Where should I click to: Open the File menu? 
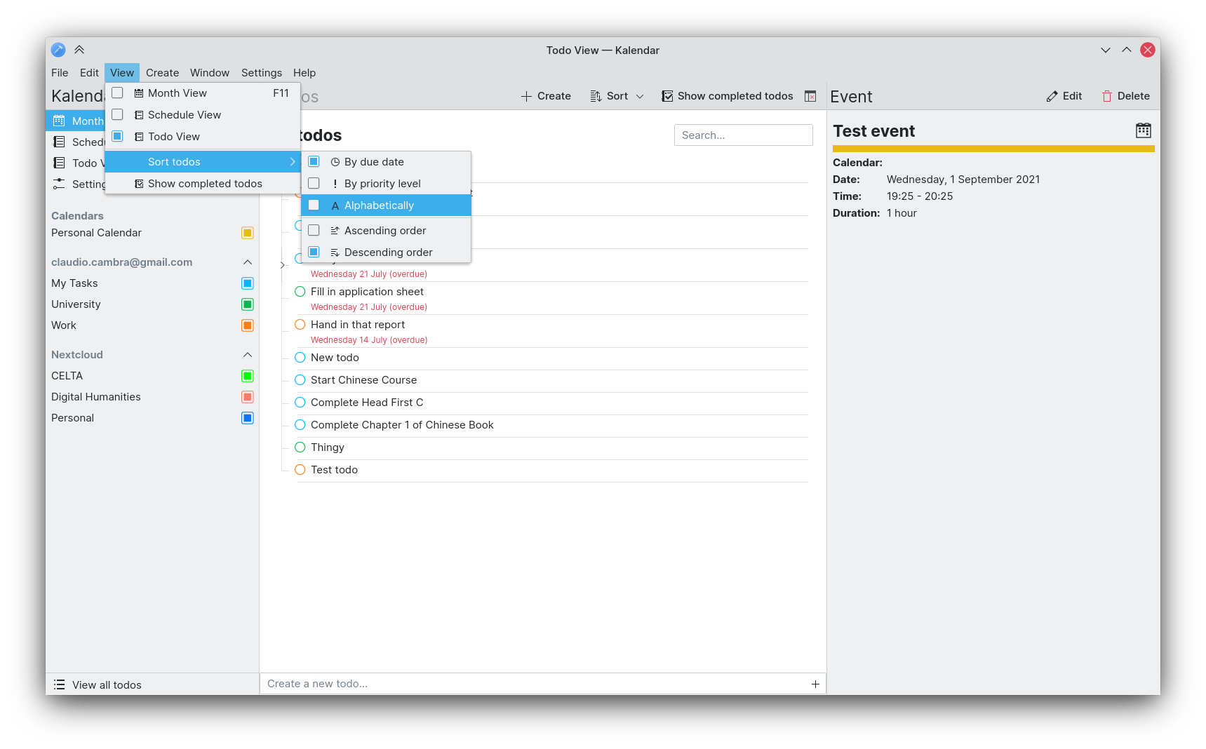point(60,73)
